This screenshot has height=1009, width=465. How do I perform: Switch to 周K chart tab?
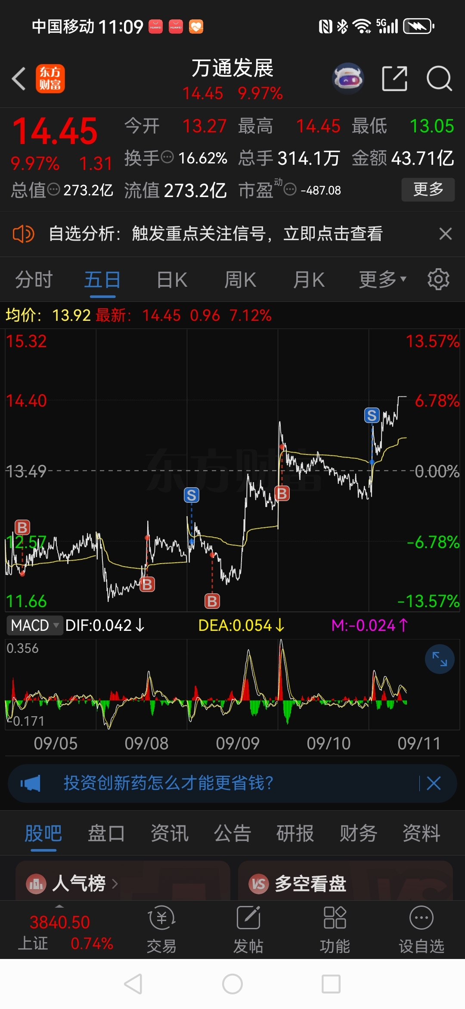click(x=240, y=279)
